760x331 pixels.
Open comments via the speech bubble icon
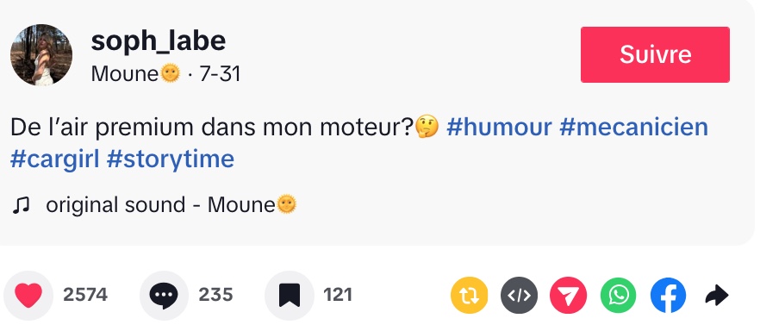[x=164, y=295]
